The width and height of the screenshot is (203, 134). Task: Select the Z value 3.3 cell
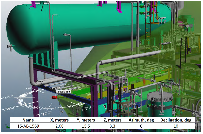click(112, 126)
